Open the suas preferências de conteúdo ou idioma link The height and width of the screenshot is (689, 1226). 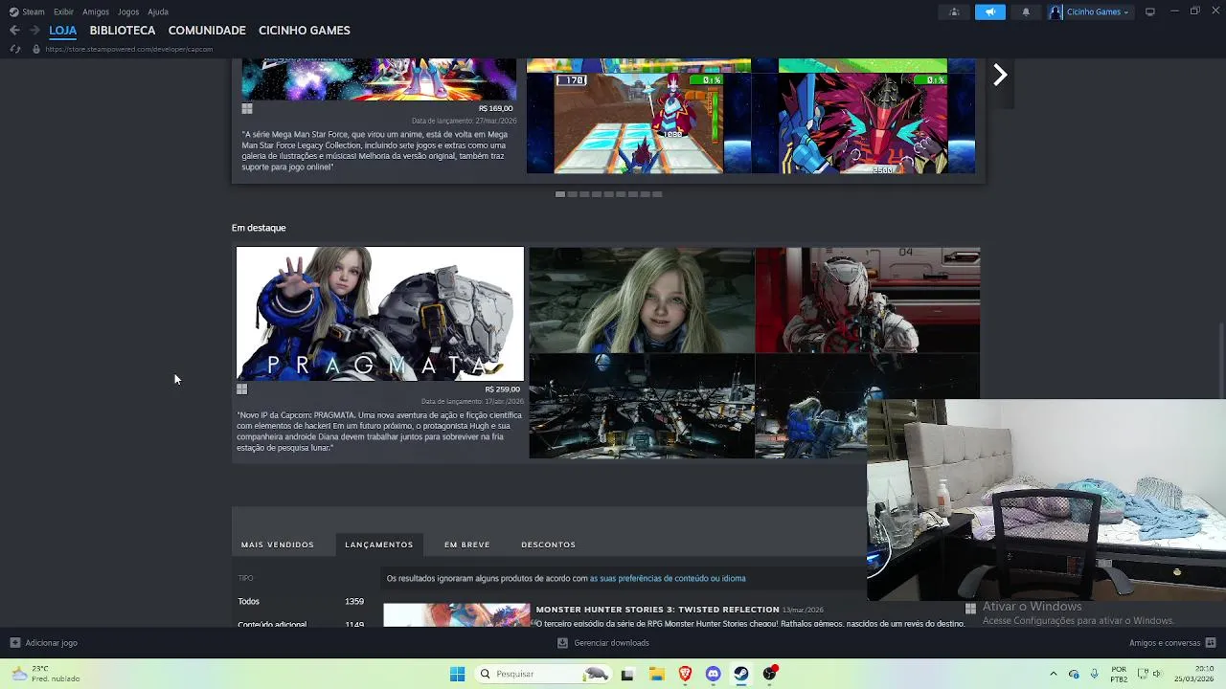pos(668,578)
